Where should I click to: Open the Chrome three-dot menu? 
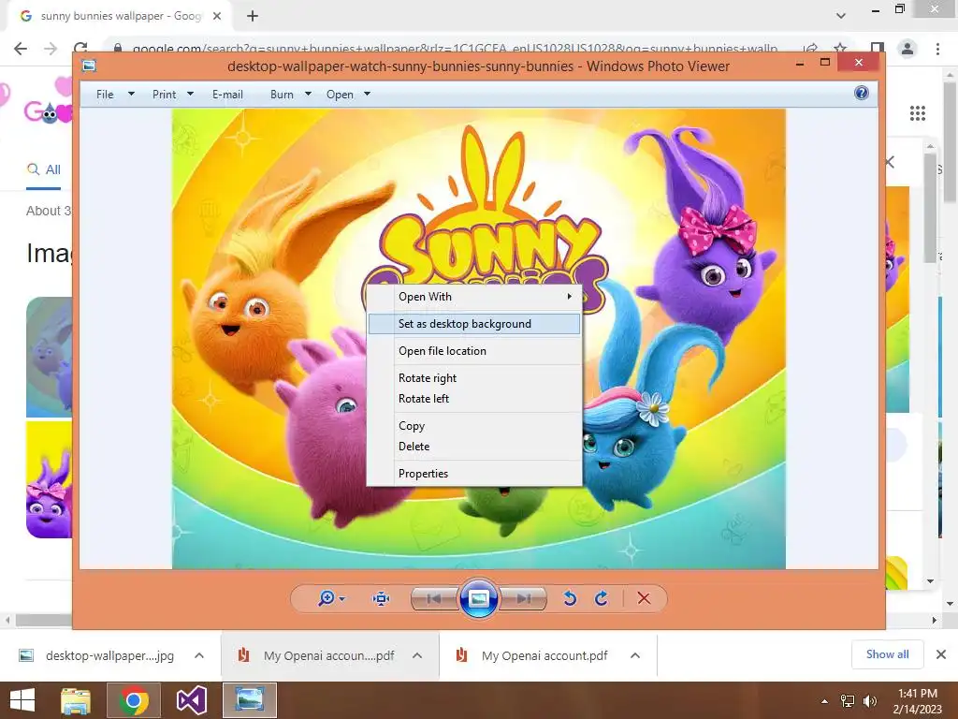pos(937,49)
